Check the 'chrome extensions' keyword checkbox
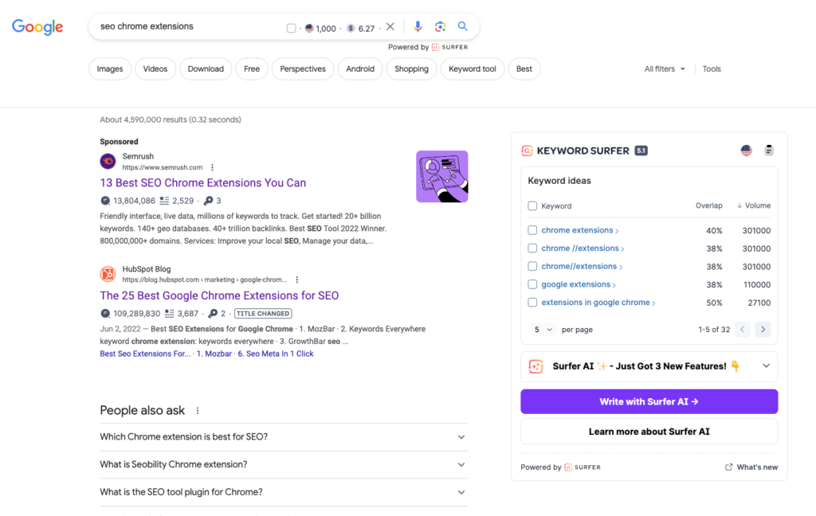 (x=532, y=230)
